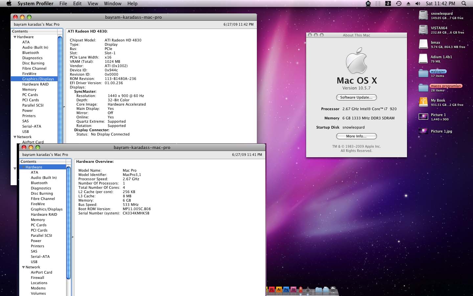Open the Trash in the Dock
473x296 pixels.
pos(333,289)
